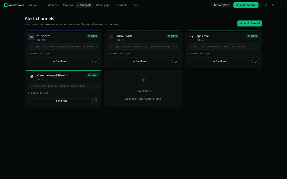Click the 'How oo-workers reaches you' description text
Screen dimensions: 287x179
pos(72,24)
